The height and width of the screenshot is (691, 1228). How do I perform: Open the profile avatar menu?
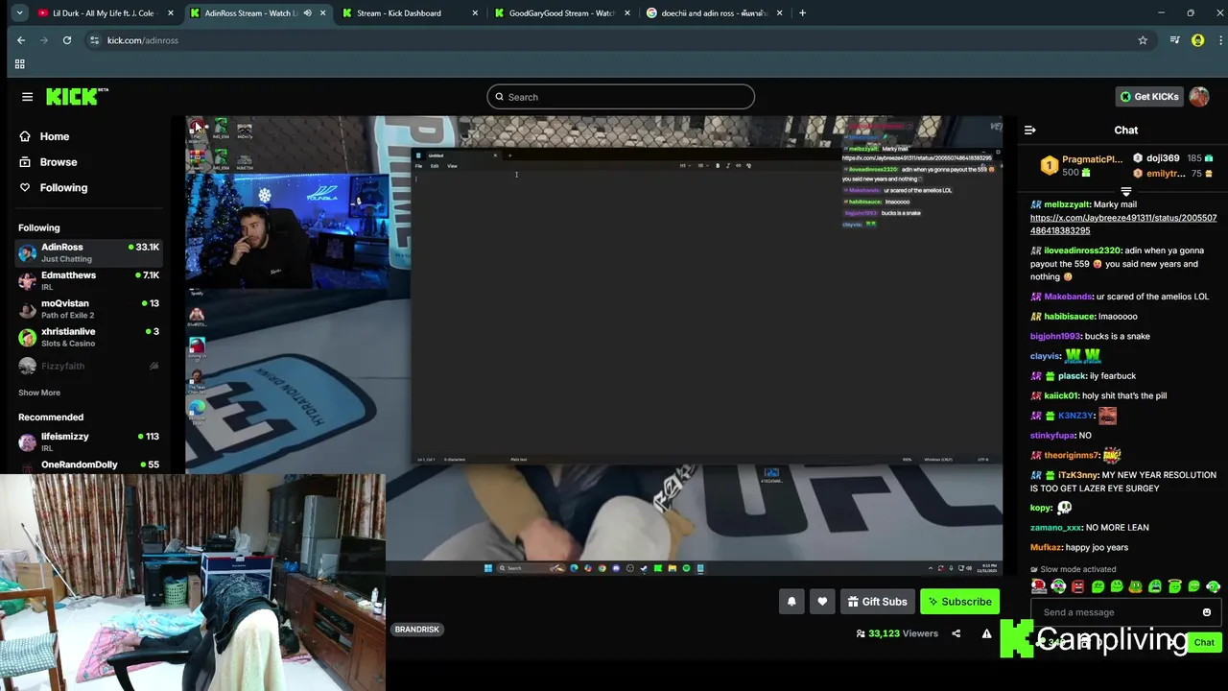click(1199, 97)
